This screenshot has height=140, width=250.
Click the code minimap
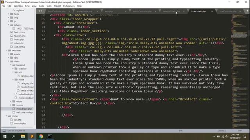coord(239,71)
